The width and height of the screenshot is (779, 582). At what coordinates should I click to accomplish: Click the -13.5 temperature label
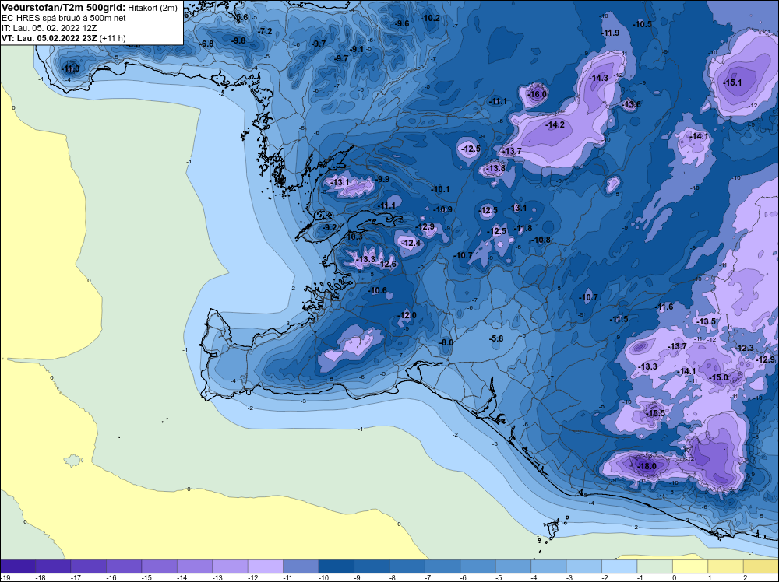[x=706, y=321]
